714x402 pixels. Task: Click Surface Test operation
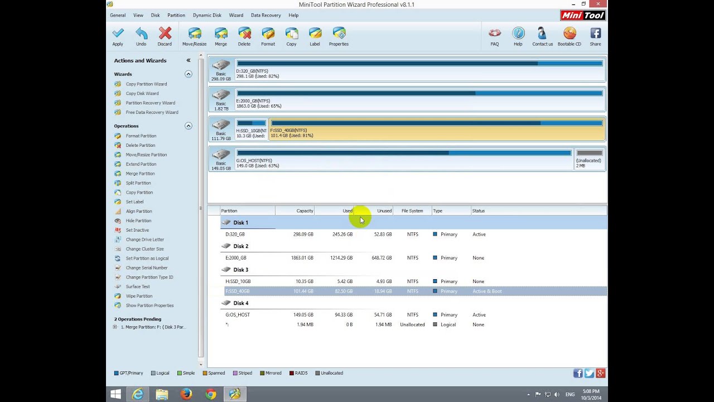pos(137,286)
